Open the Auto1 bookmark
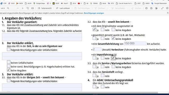The height and width of the screenshot is (95, 169). tap(64, 3)
